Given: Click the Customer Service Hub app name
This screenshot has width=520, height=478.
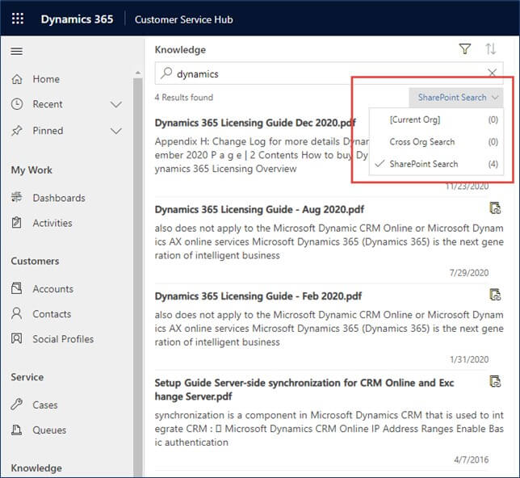Looking at the screenshot, I should pos(184,19).
